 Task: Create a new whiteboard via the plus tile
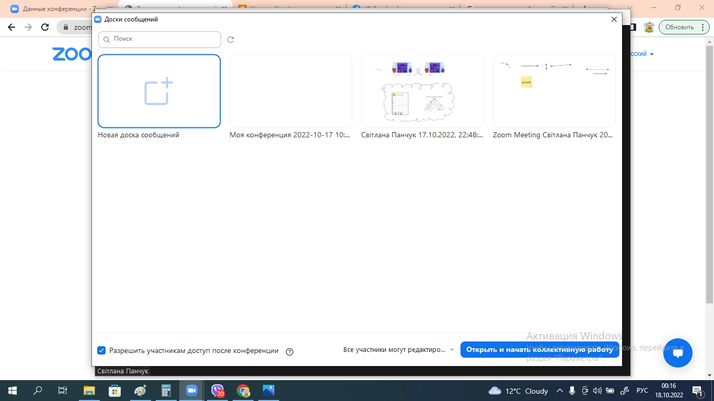click(x=159, y=91)
